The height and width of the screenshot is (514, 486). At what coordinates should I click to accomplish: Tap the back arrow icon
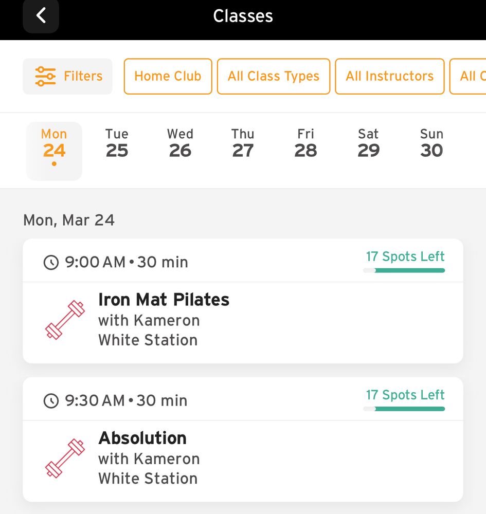pos(41,15)
